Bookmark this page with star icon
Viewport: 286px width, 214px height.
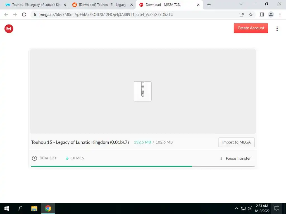251,14
